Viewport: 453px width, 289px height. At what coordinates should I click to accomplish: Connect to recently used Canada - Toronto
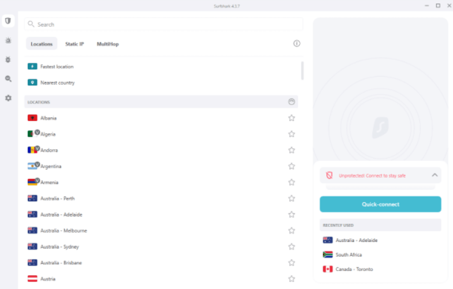380,269
